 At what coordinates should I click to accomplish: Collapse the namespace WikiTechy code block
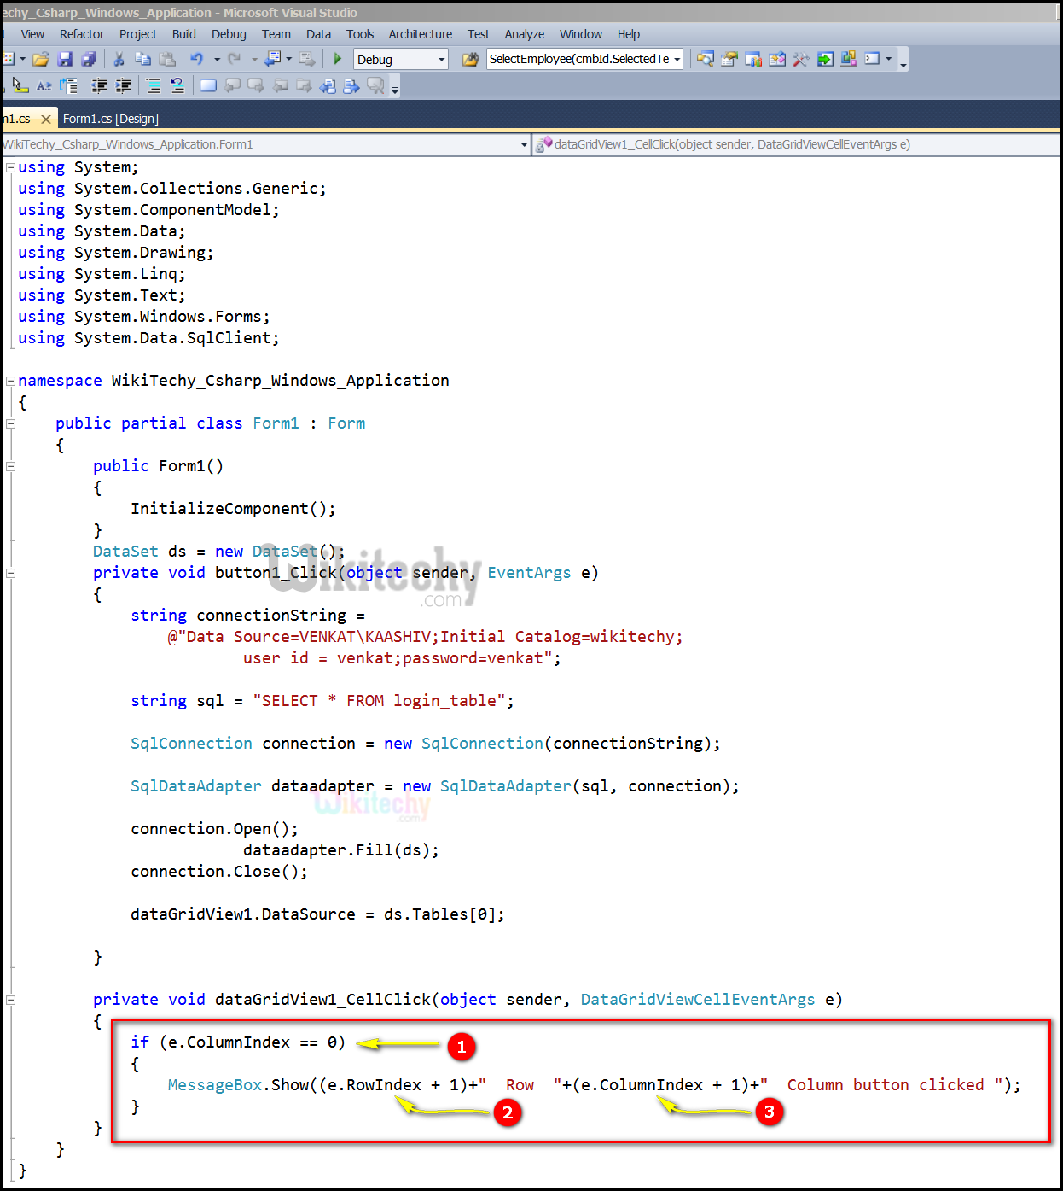click(x=10, y=381)
